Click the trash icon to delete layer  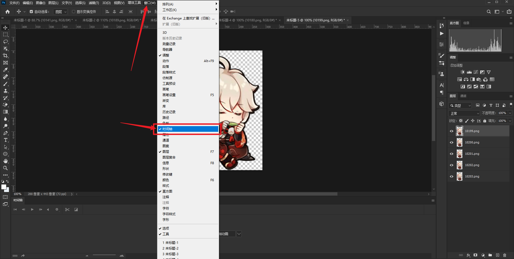(x=505, y=255)
